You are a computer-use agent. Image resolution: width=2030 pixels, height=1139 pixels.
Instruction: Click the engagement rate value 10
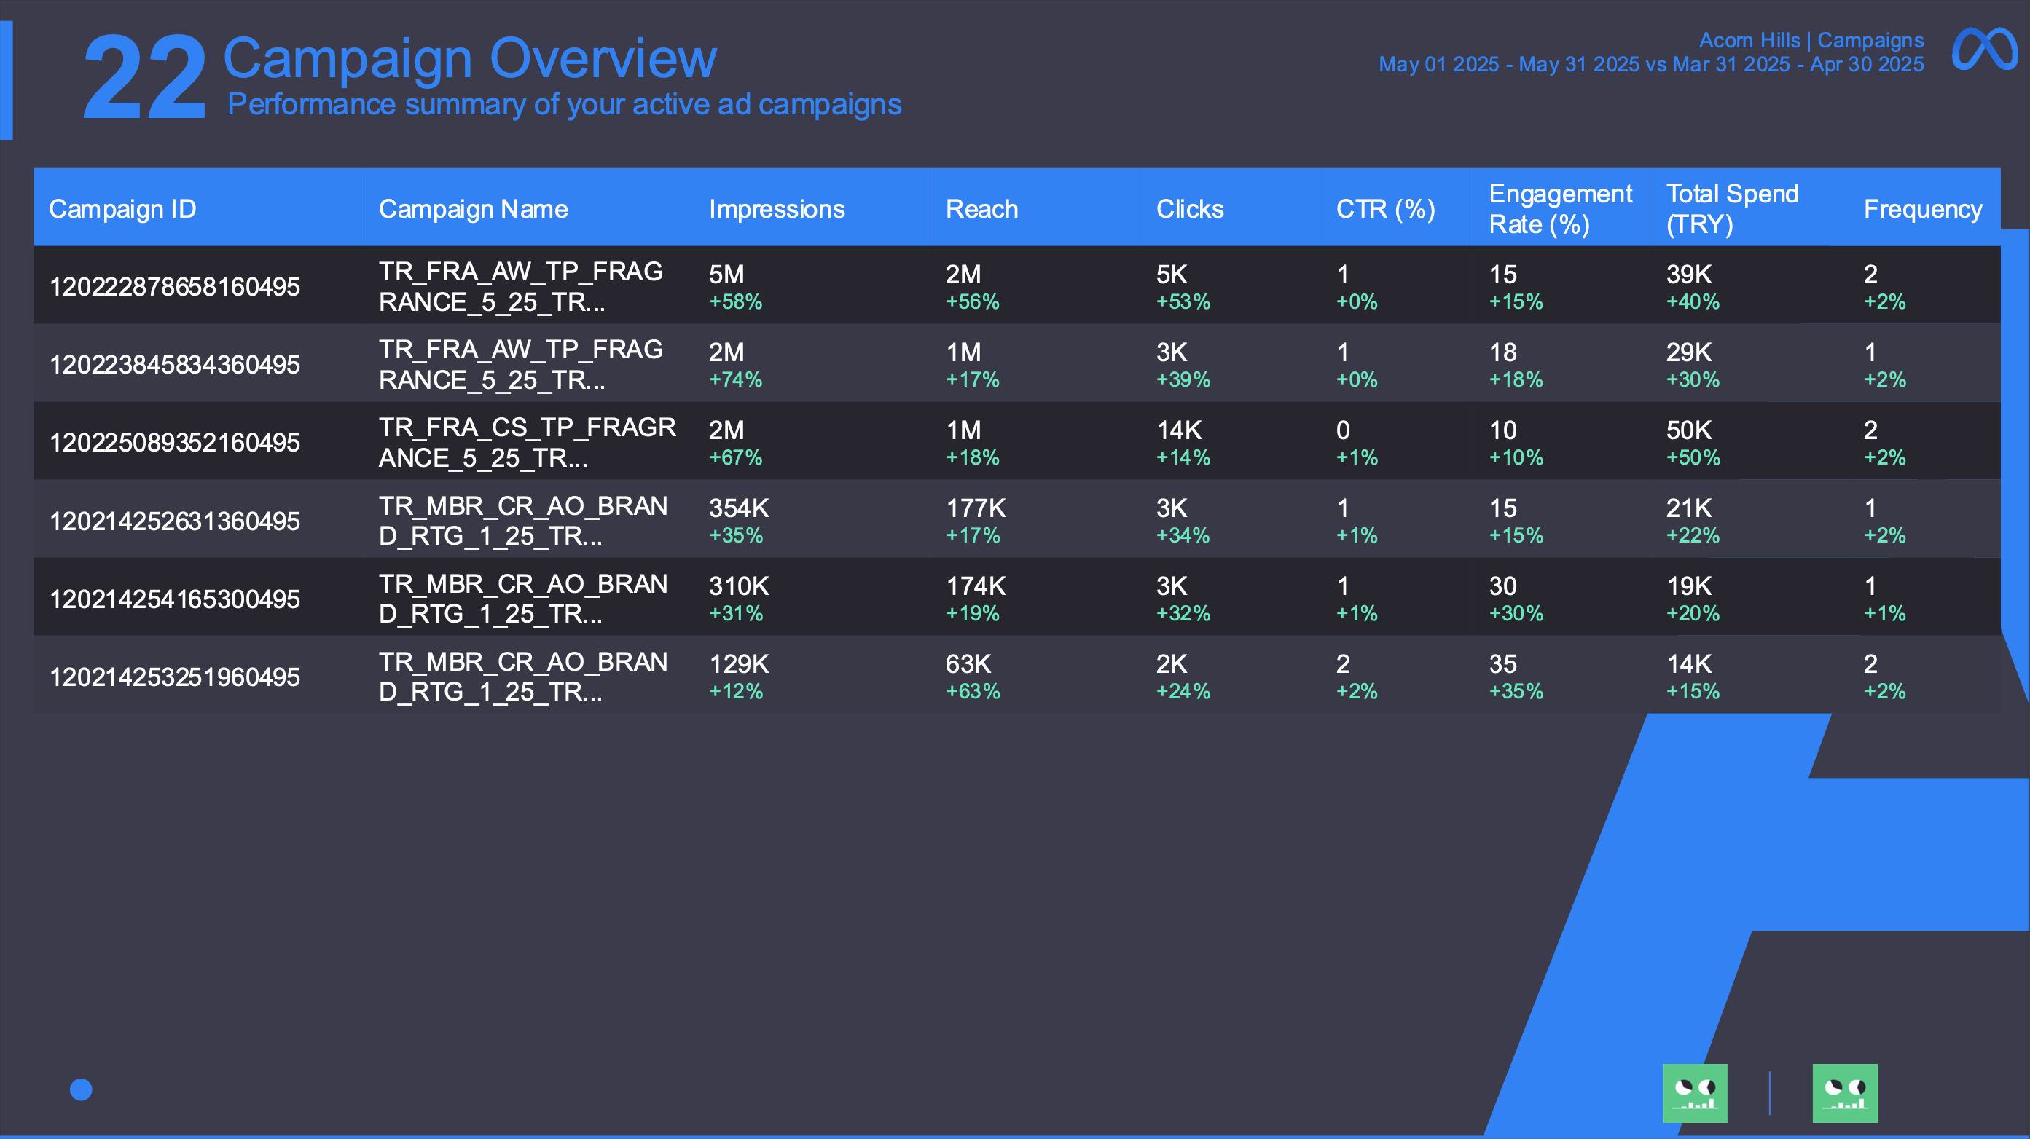(1502, 430)
